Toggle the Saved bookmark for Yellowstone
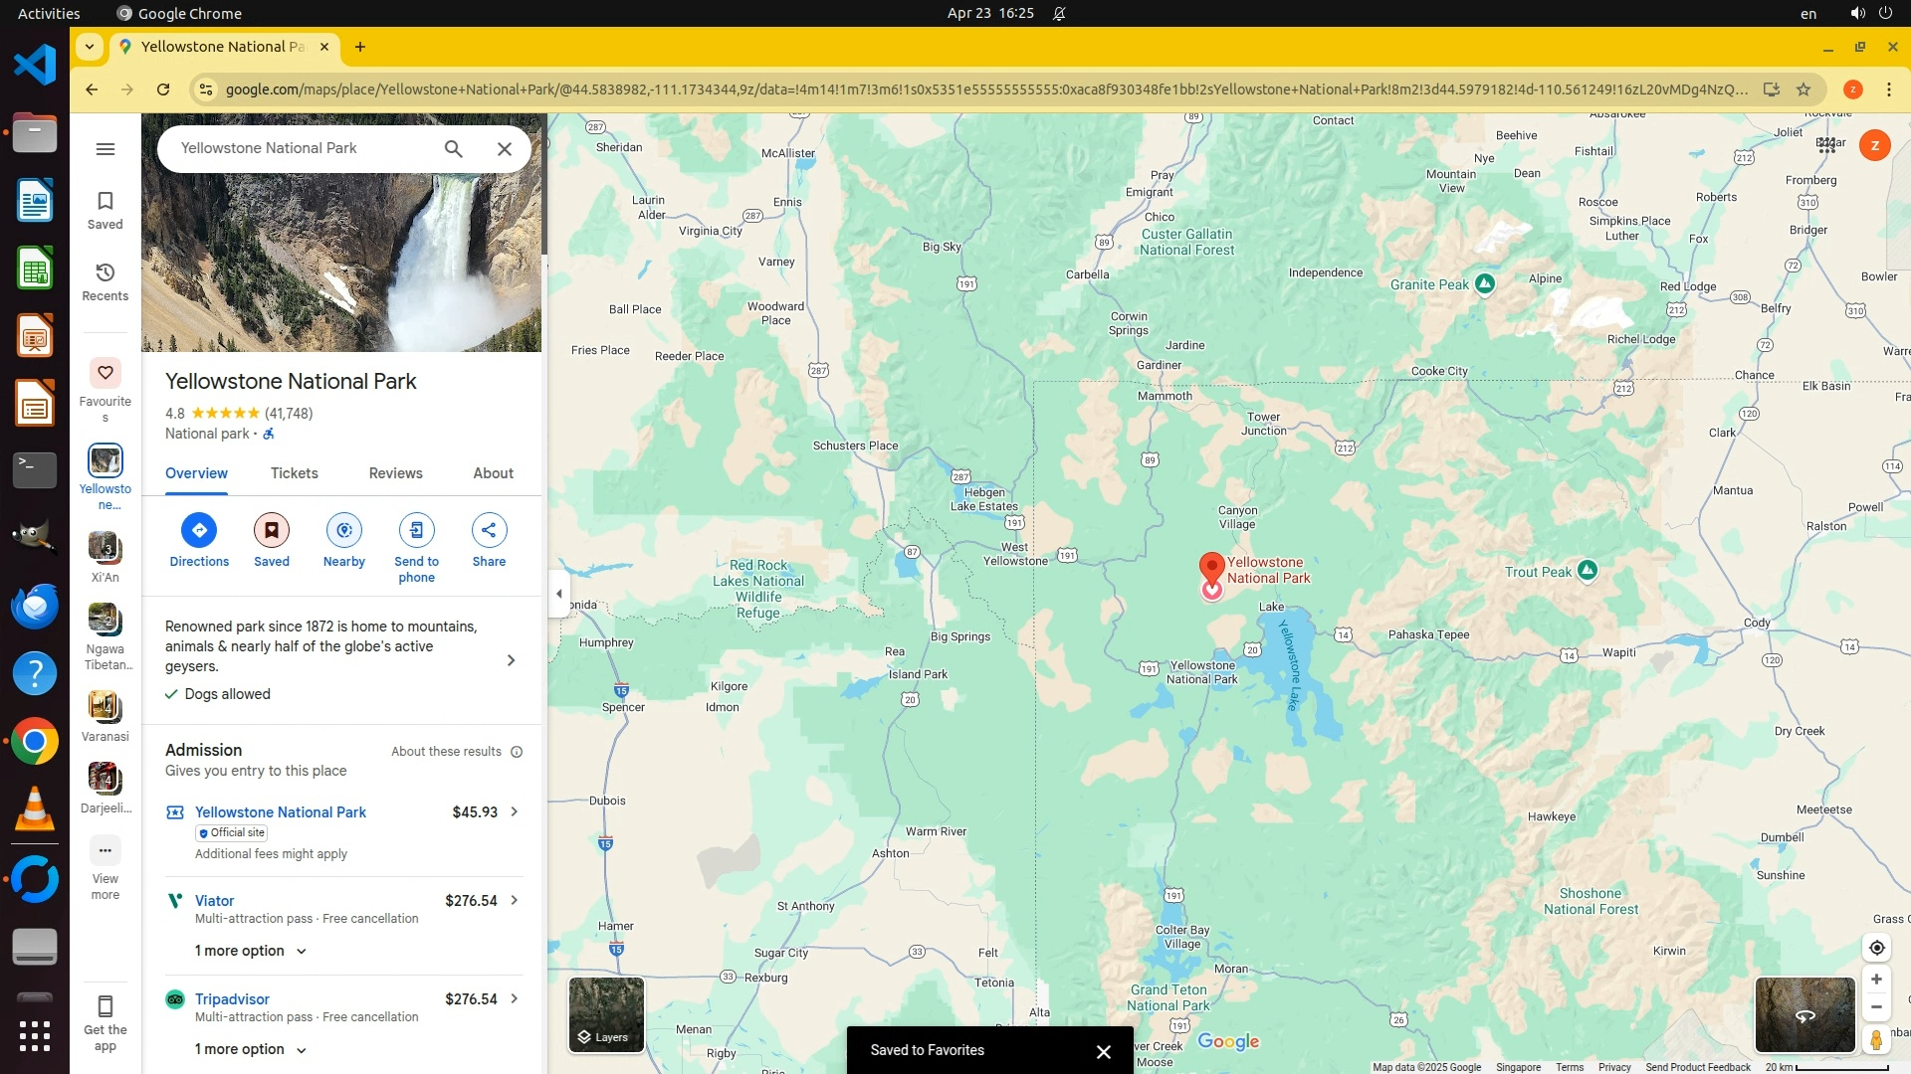This screenshot has width=1911, height=1074. pyautogui.click(x=271, y=530)
